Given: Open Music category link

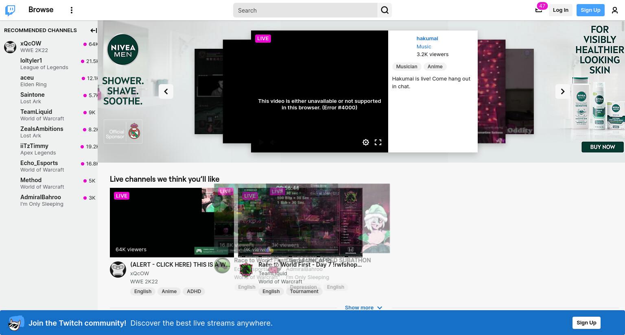Looking at the screenshot, I should [424, 47].
